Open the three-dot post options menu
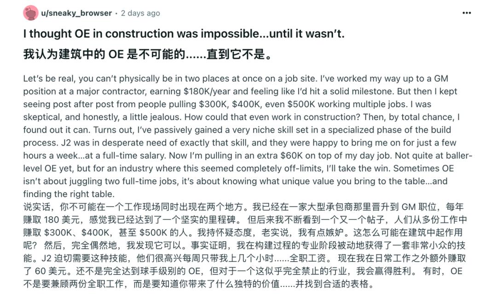Viewport: 497px width, 294px height. [467, 13]
